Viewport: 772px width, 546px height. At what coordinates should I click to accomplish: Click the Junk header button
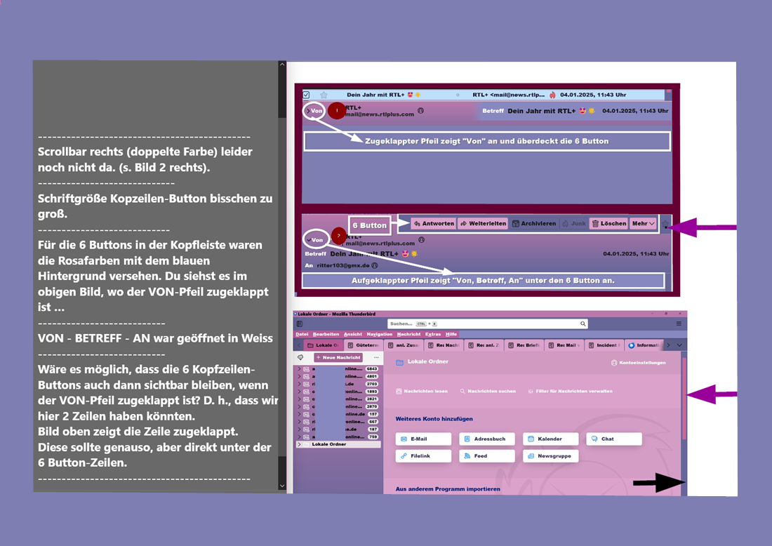pyautogui.click(x=573, y=223)
